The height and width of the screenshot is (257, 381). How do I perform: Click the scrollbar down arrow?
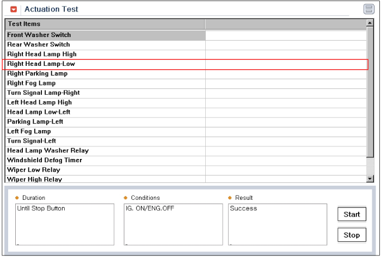pyautogui.click(x=370, y=179)
